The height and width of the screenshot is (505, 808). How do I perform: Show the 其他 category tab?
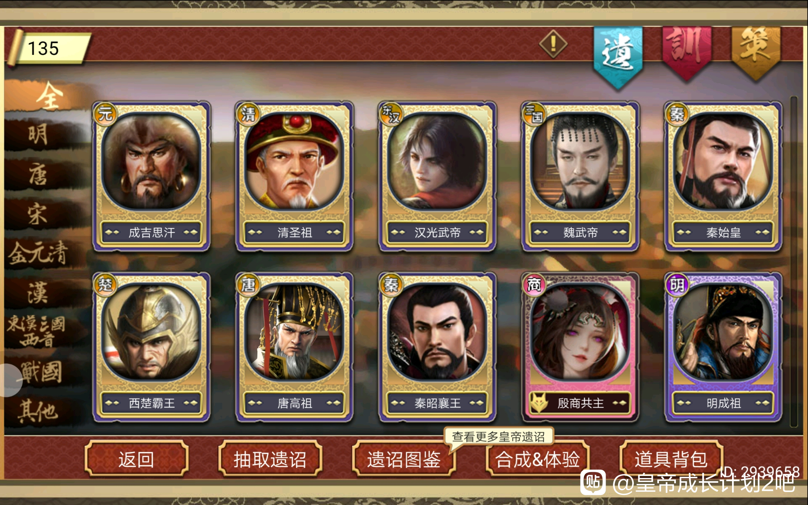pyautogui.click(x=38, y=411)
